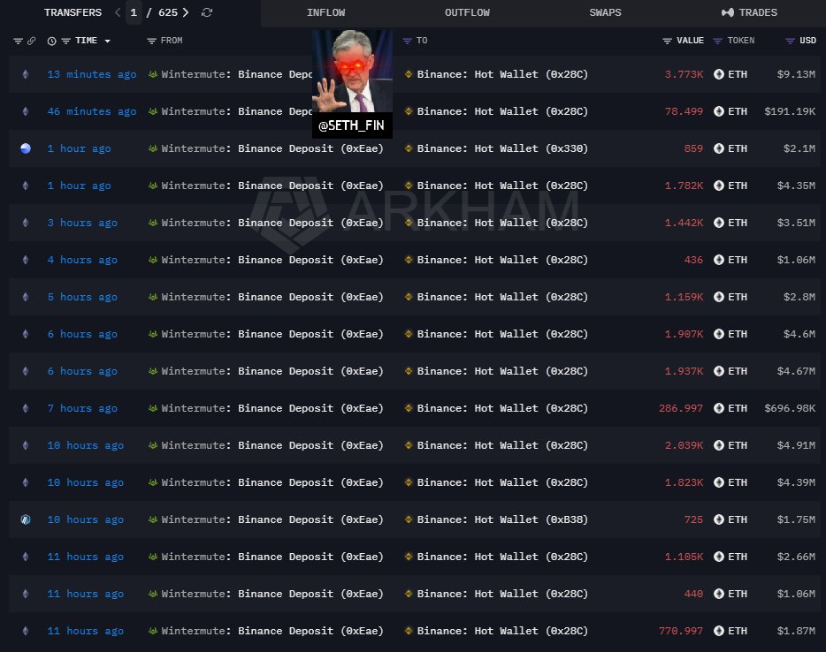Open the VALUE column filter

(x=667, y=41)
